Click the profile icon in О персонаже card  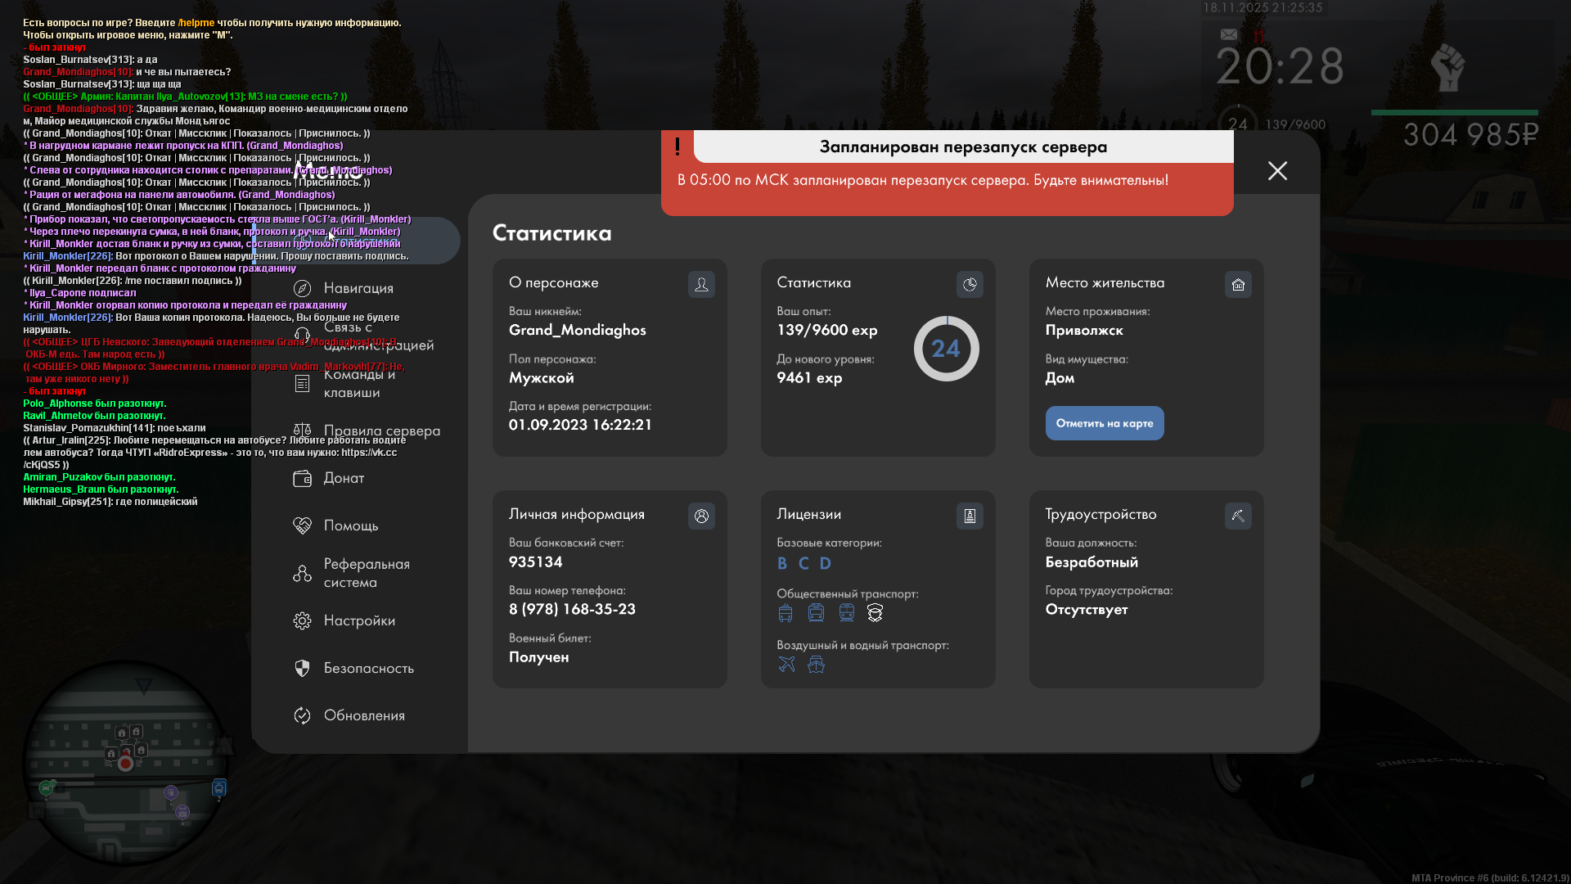coord(701,285)
